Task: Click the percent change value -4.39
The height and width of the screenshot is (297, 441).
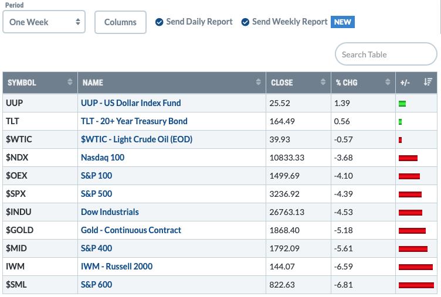Action: point(344,194)
